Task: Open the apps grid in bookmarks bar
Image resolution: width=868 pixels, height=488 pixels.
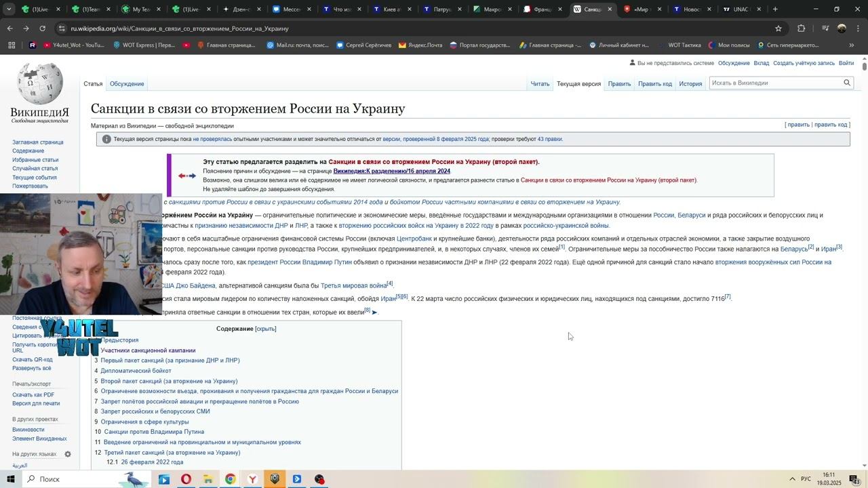Action: pyautogui.click(x=12, y=45)
